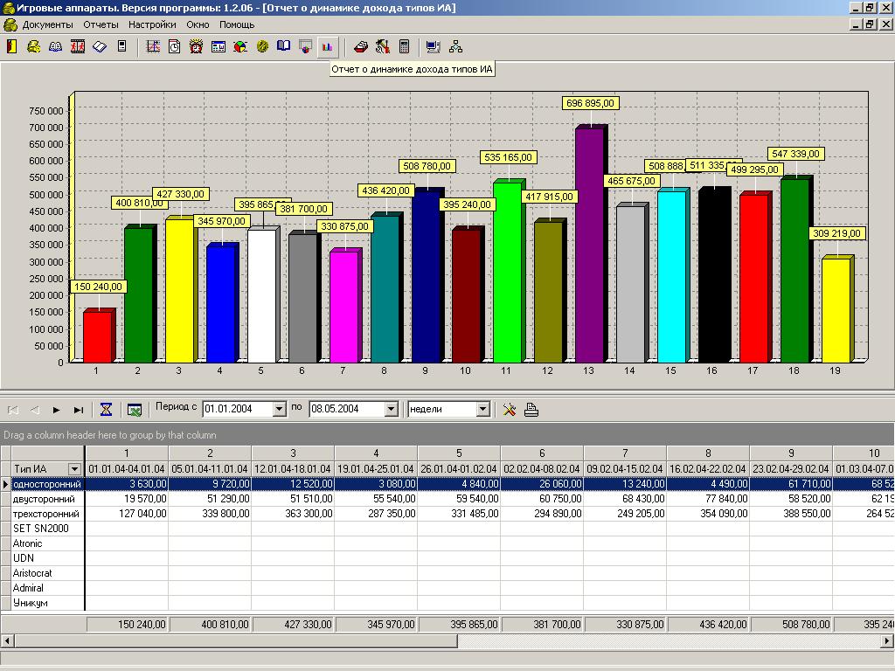The image size is (895, 671).
Task: Export the report with Excel icon
Action: click(x=134, y=410)
